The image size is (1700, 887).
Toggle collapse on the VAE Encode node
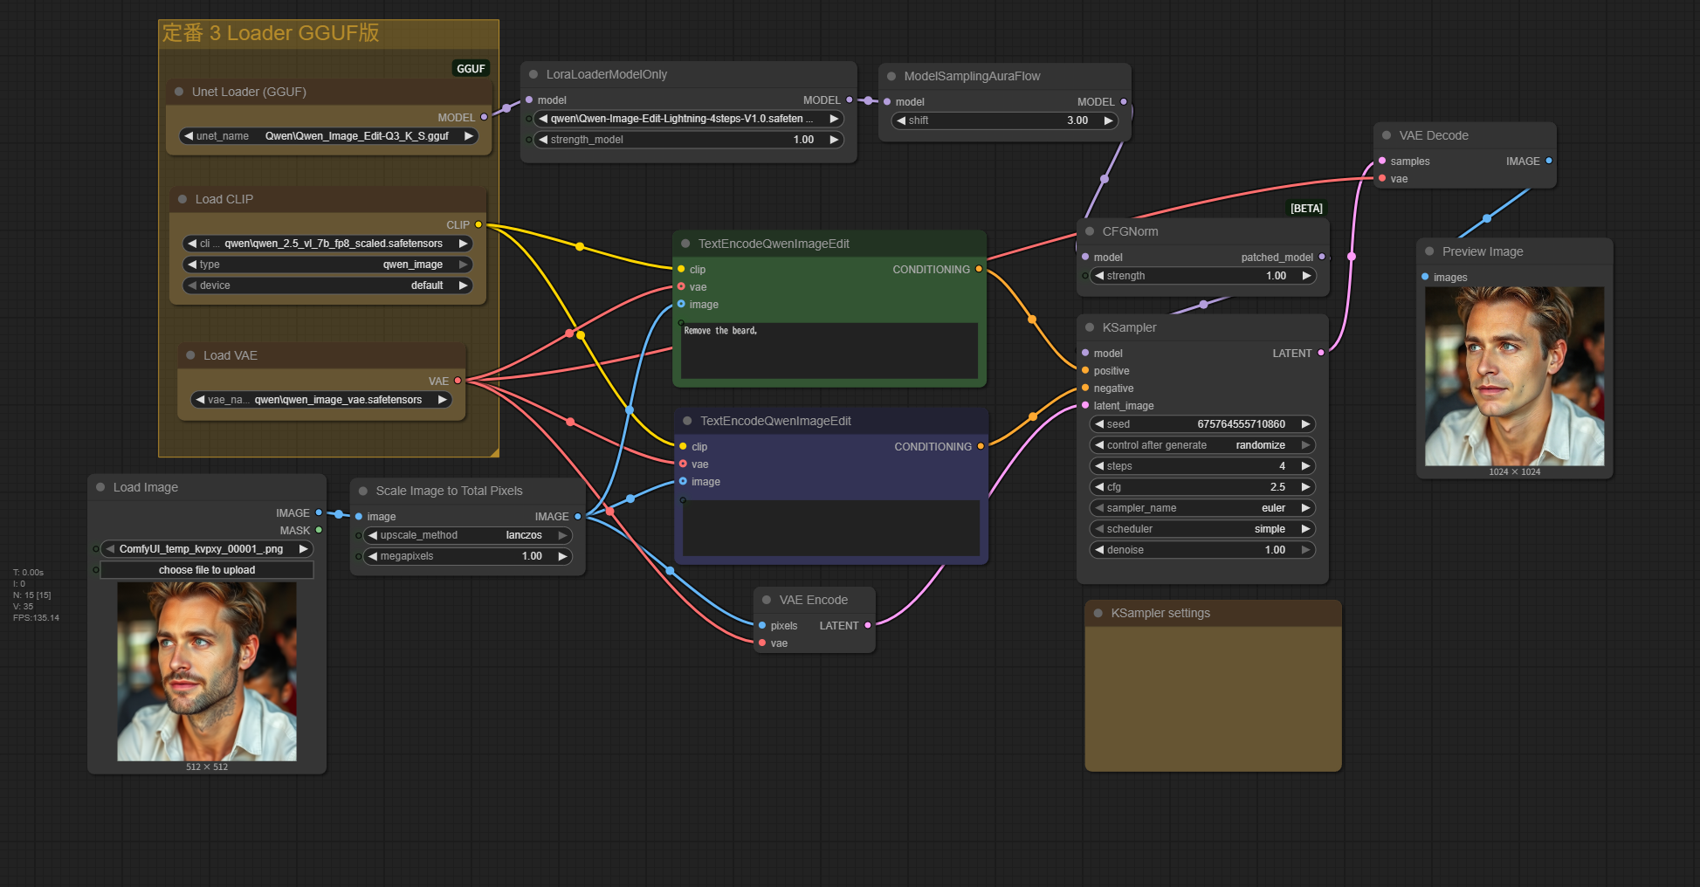[x=767, y=600]
